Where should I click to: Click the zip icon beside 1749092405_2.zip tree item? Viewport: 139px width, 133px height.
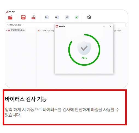[9, 30]
